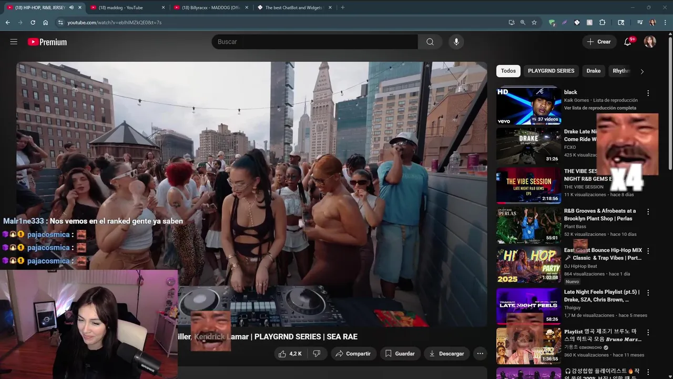The width and height of the screenshot is (673, 379).
Task: Click the Compartir button
Action: [353, 354]
